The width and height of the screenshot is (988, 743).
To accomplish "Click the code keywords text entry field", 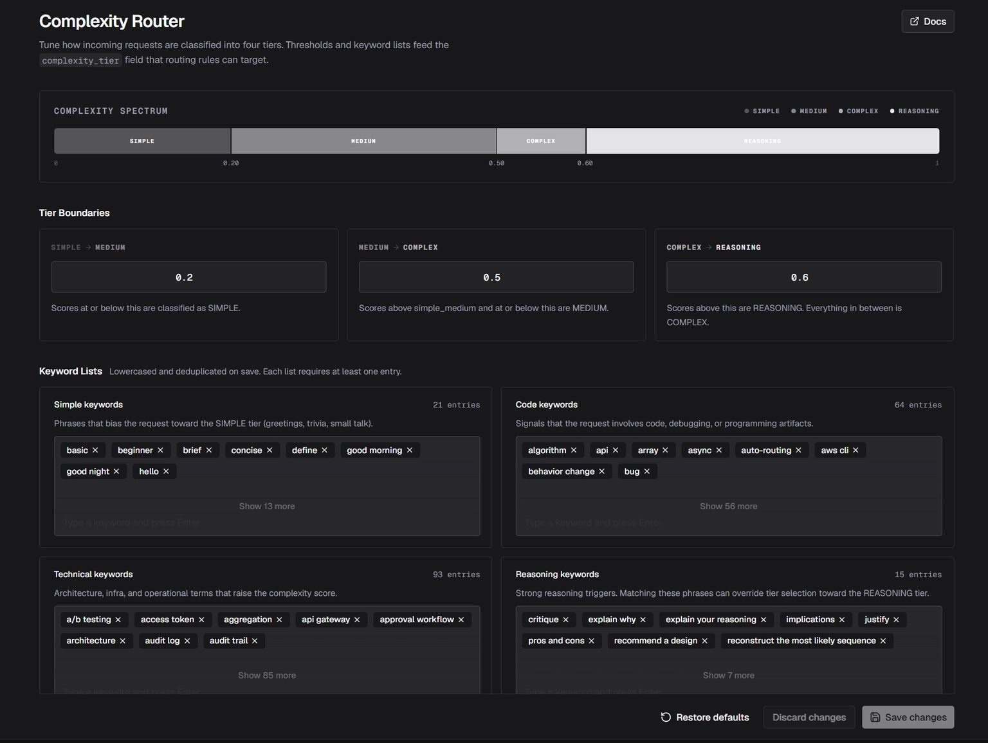I will [729, 523].
